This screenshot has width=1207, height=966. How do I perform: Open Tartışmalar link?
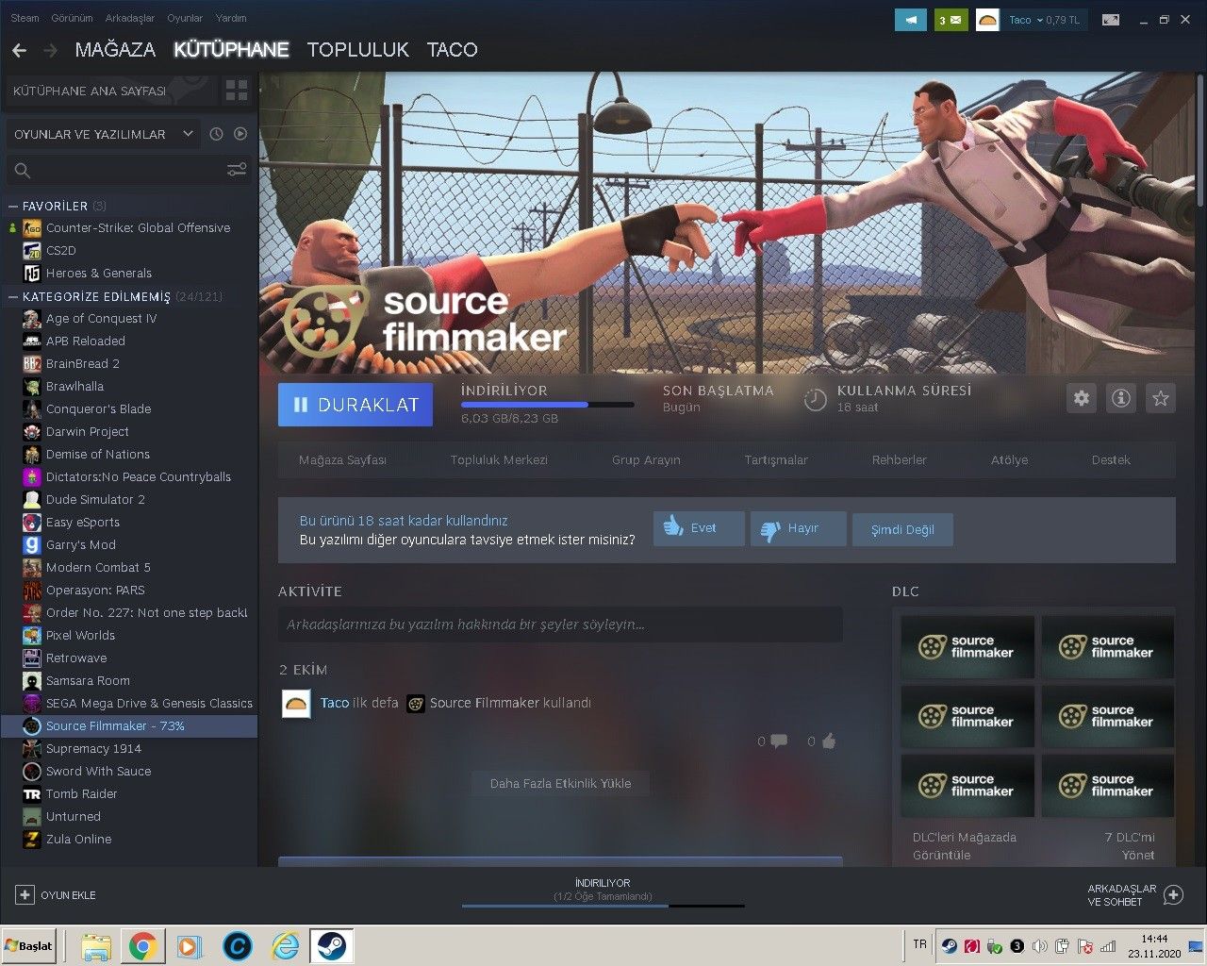(x=776, y=460)
